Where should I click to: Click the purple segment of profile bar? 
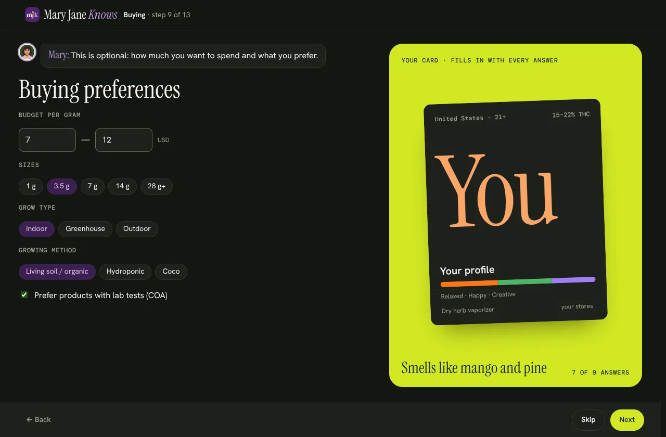(573, 280)
